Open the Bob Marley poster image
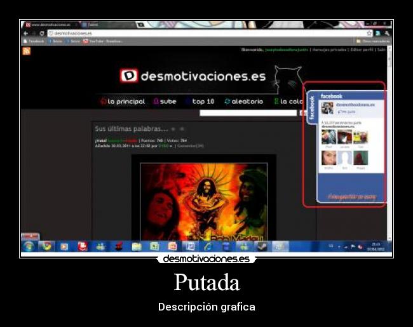This screenshot has width=413, height=327. [x=203, y=200]
